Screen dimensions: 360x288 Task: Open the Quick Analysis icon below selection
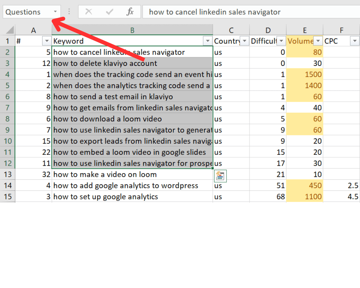220,176
